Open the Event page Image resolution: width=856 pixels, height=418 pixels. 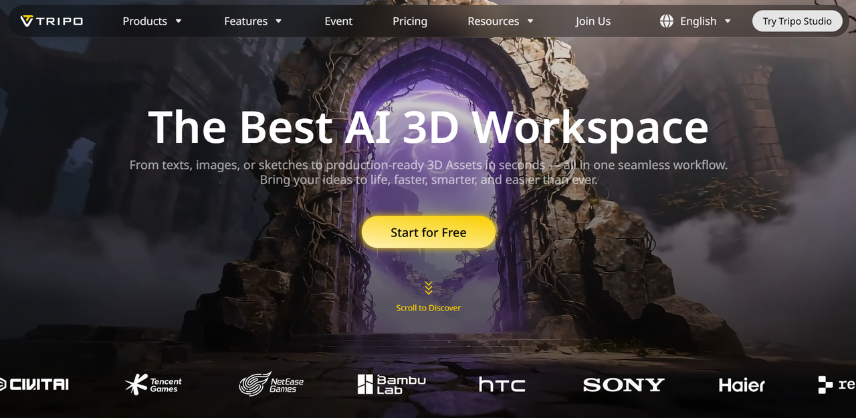coord(338,21)
